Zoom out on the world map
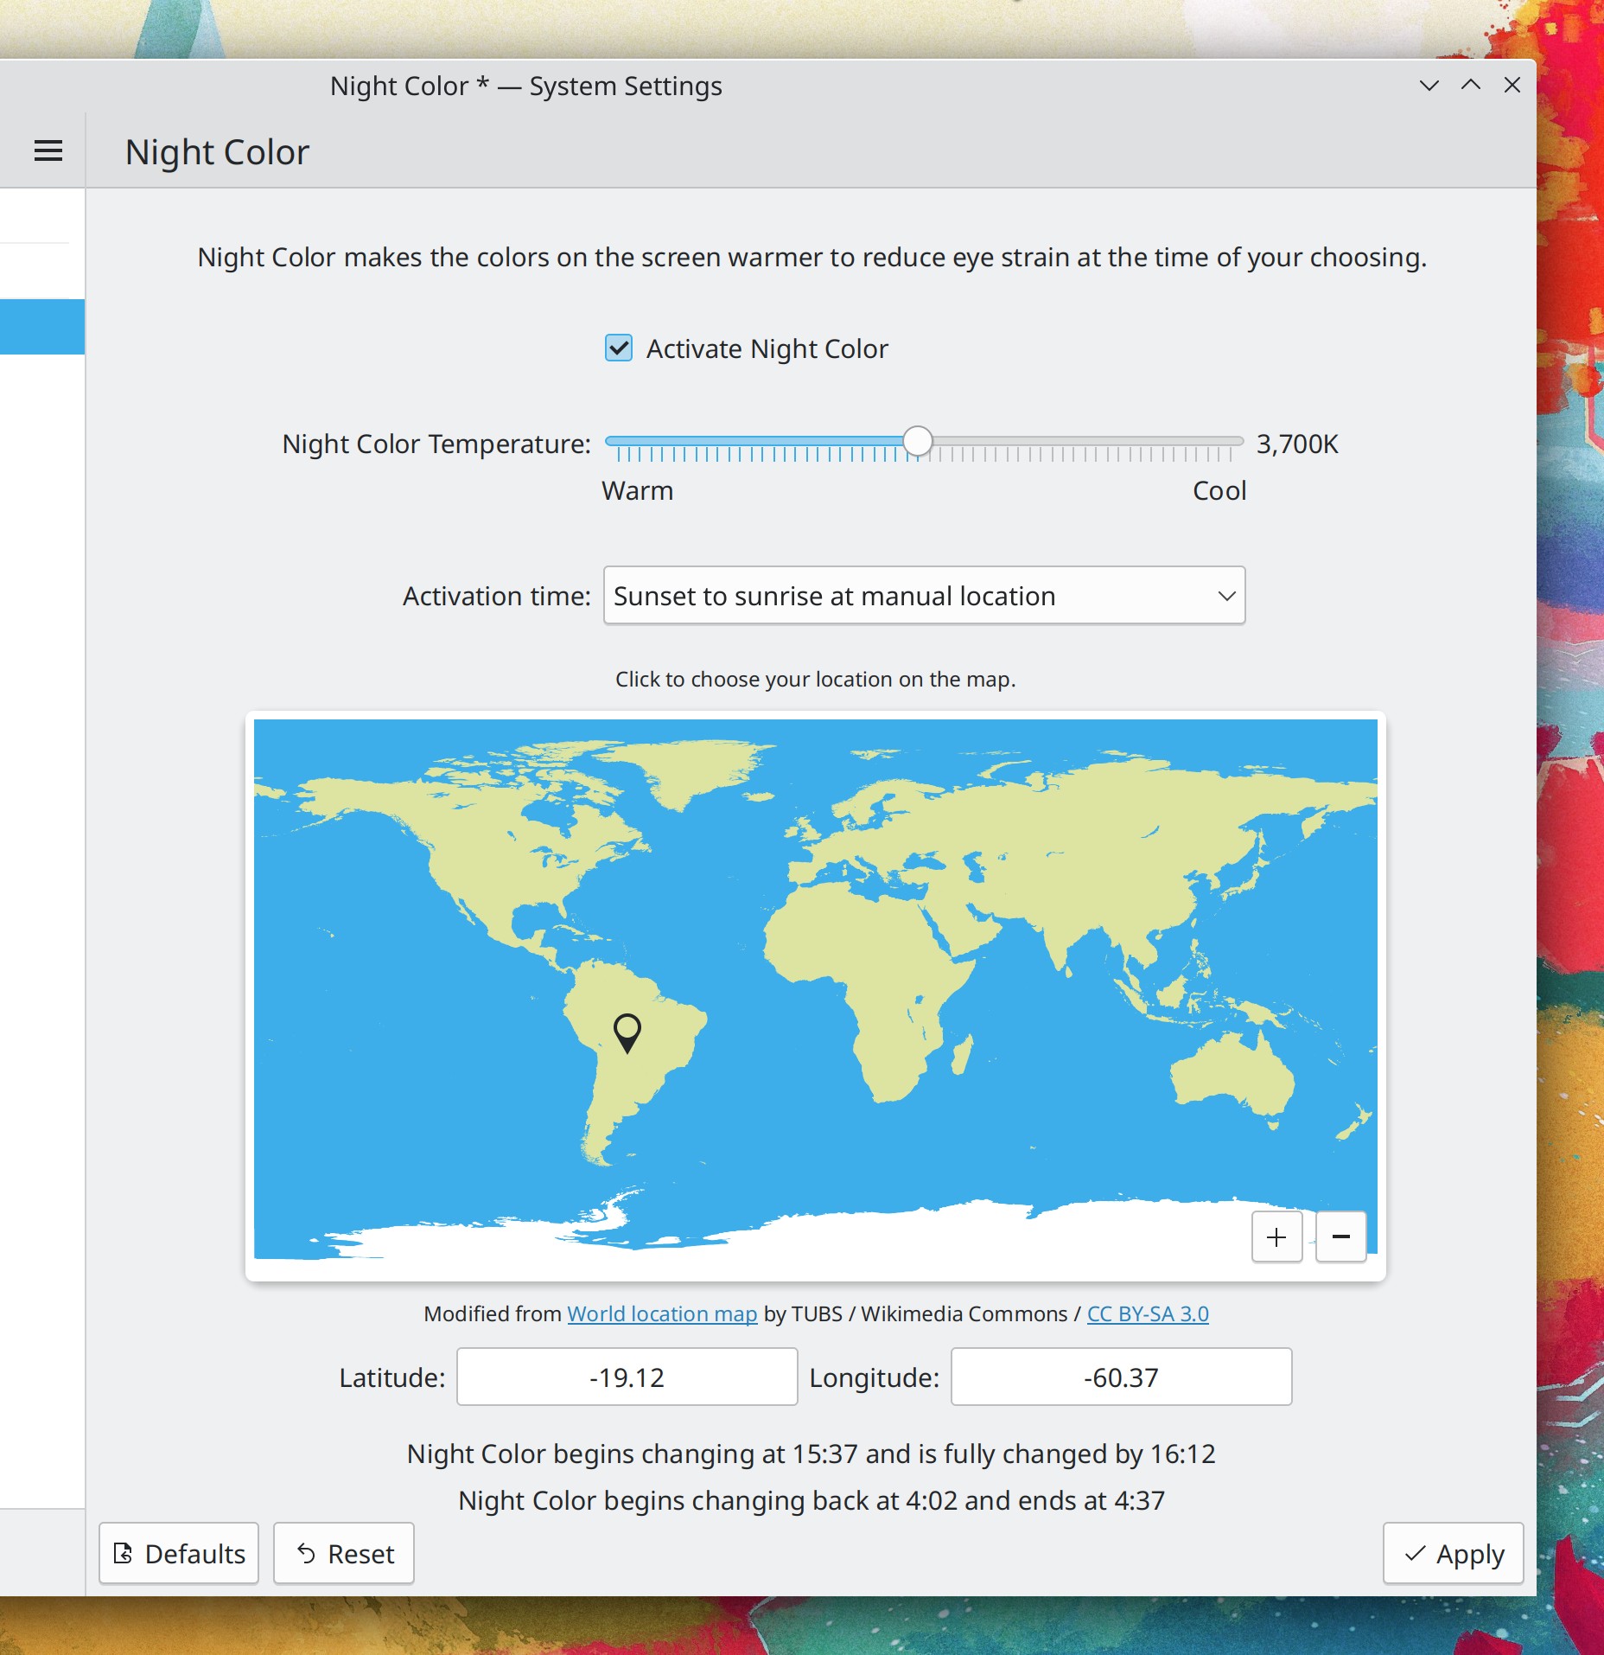 click(1340, 1237)
